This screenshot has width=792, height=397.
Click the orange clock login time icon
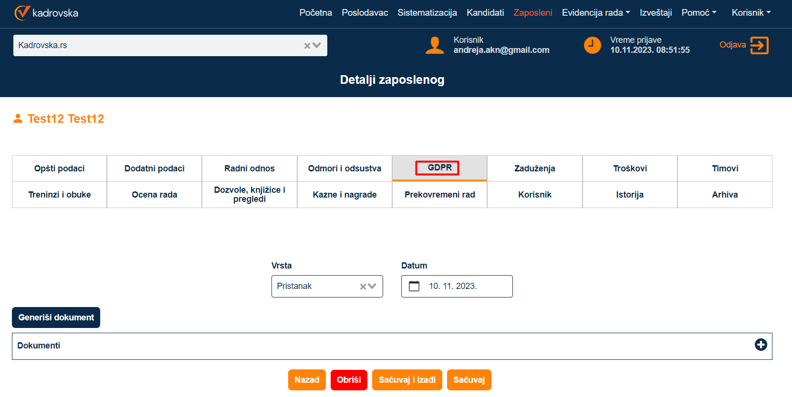pos(592,45)
